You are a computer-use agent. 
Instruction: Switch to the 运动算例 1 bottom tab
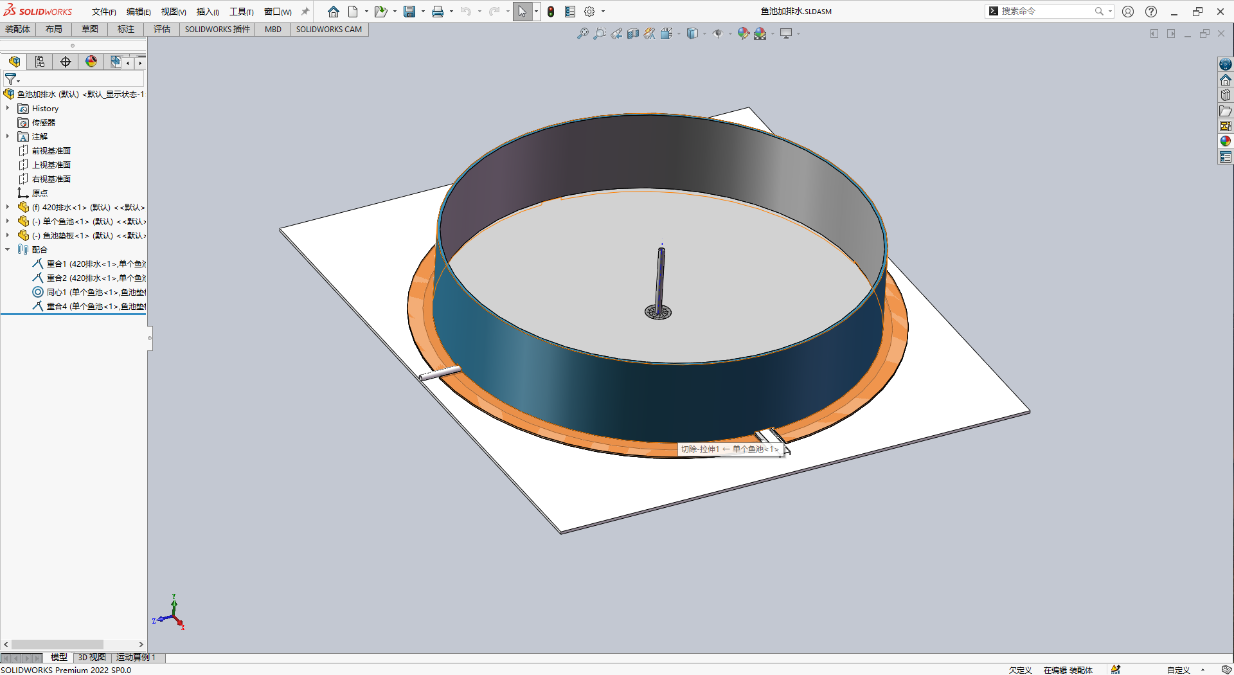136,658
